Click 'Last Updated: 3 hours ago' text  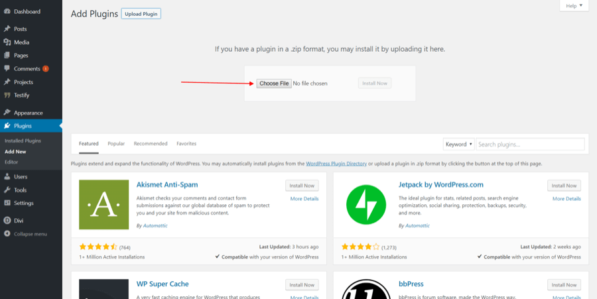(x=289, y=247)
